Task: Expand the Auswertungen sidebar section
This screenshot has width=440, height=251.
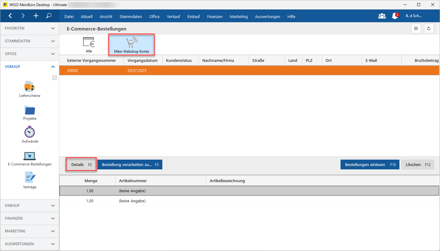Action: [x=30, y=244]
